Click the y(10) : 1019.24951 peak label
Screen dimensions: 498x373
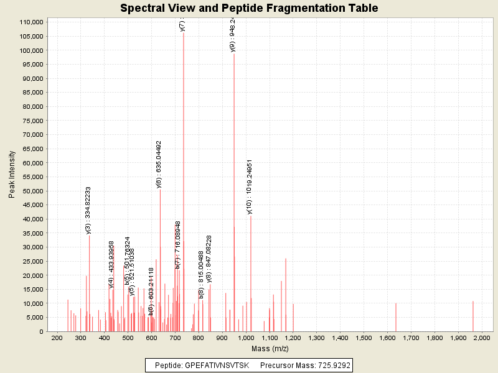point(250,186)
